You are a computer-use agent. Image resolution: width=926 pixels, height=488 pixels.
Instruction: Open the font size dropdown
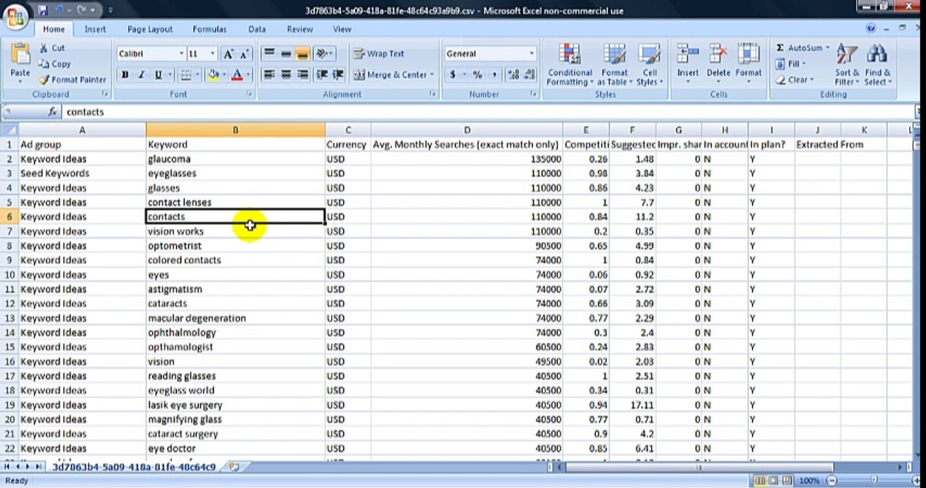(x=213, y=54)
